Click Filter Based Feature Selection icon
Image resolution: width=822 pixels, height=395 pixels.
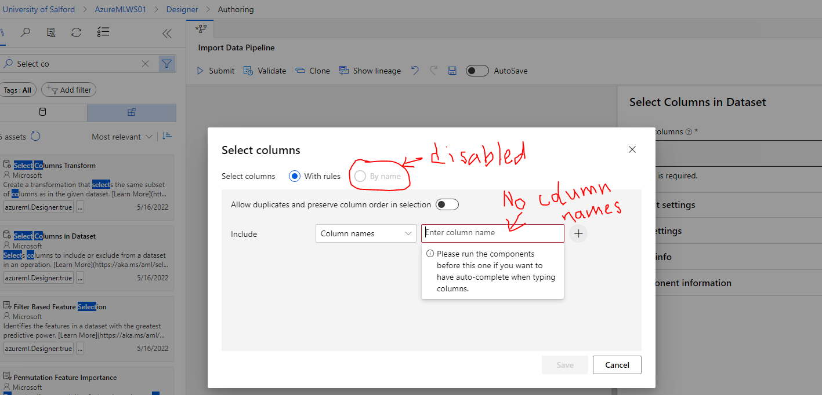coord(8,306)
